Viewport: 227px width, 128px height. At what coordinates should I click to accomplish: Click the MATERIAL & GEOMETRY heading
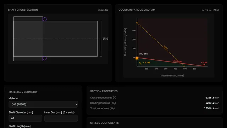click(x=23, y=92)
